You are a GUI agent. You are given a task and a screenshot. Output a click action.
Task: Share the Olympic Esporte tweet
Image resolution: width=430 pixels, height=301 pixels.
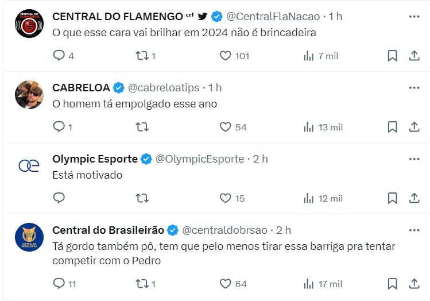(x=414, y=198)
